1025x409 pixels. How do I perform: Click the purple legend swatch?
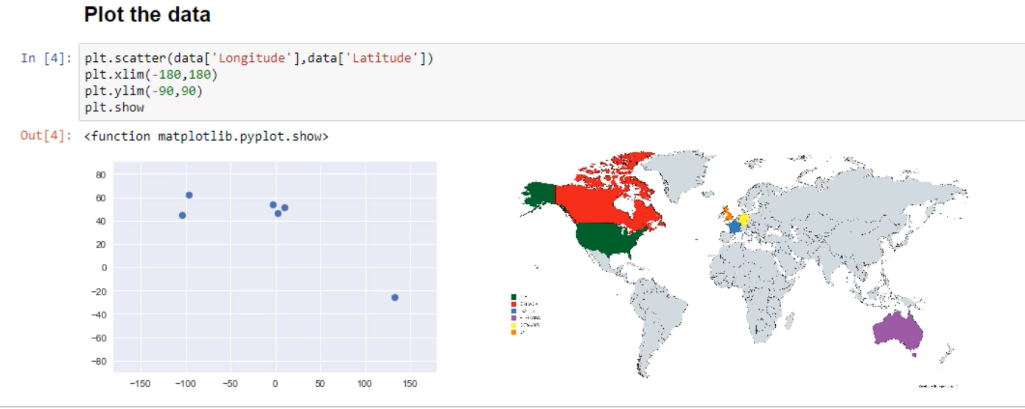(x=514, y=318)
